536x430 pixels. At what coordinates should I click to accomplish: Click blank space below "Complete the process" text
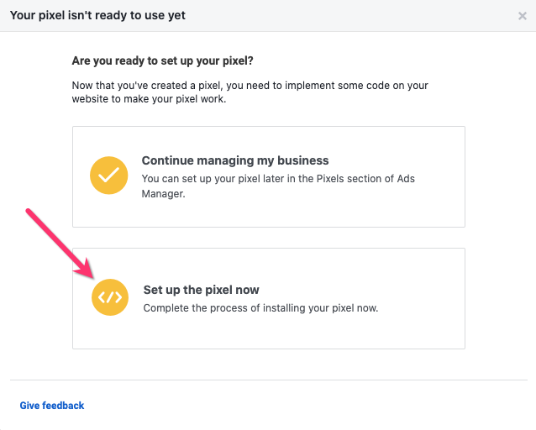(269, 332)
